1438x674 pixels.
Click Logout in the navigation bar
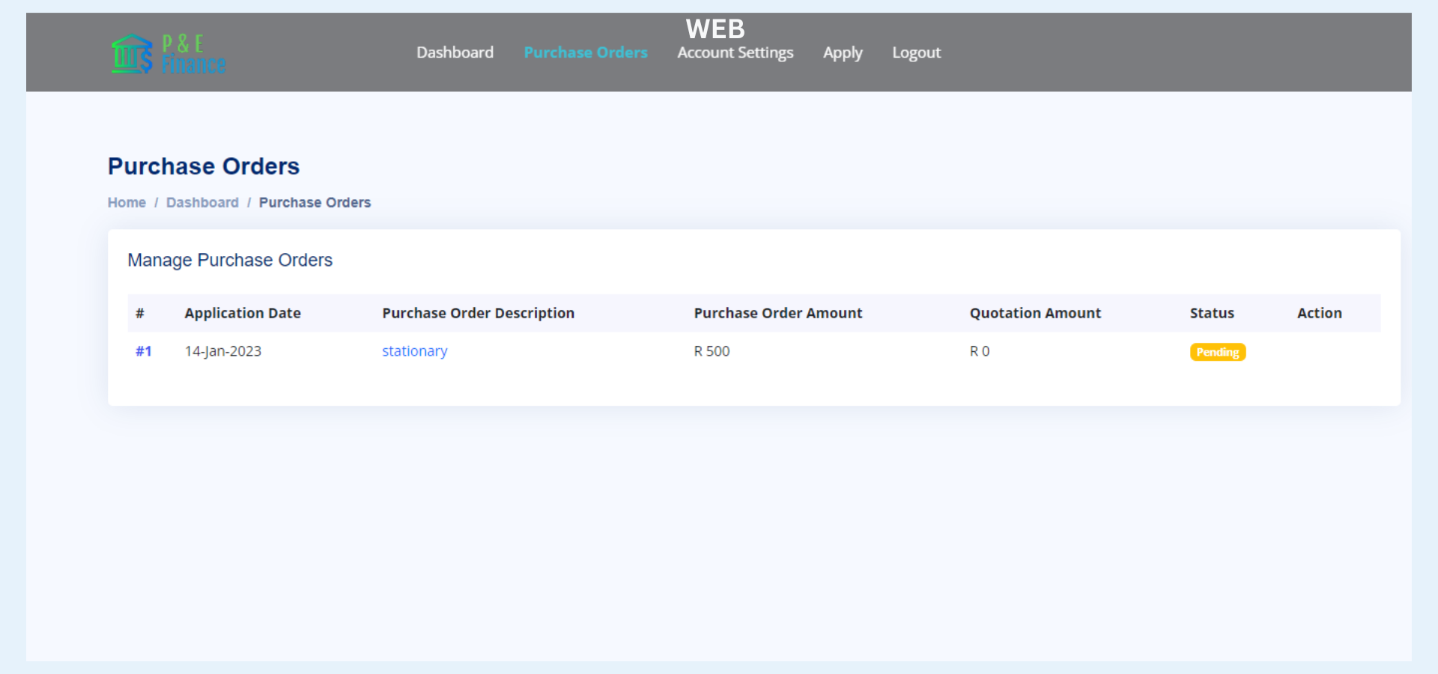pyautogui.click(x=916, y=52)
